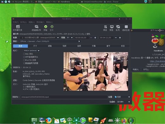Open the 帮助(H) menu
Image resolution: width=165 pixels, height=124 pixels.
pyautogui.click(x=49, y=22)
